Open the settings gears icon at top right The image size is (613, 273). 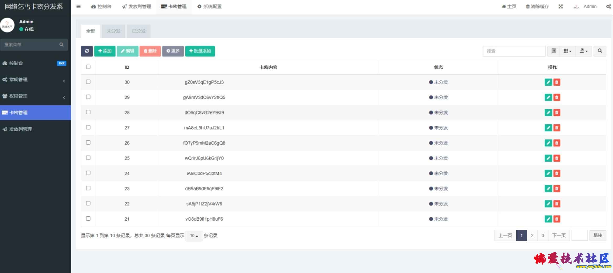click(x=609, y=7)
